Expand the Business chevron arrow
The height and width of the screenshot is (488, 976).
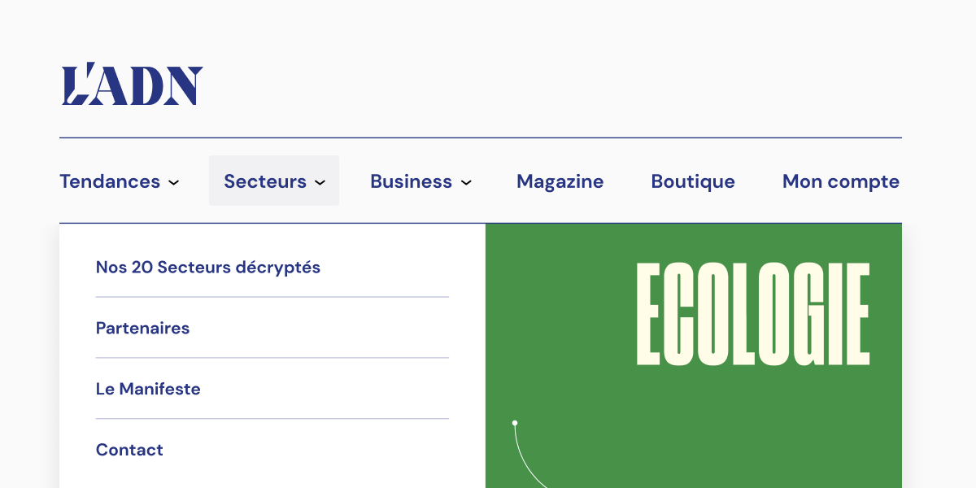coord(466,182)
